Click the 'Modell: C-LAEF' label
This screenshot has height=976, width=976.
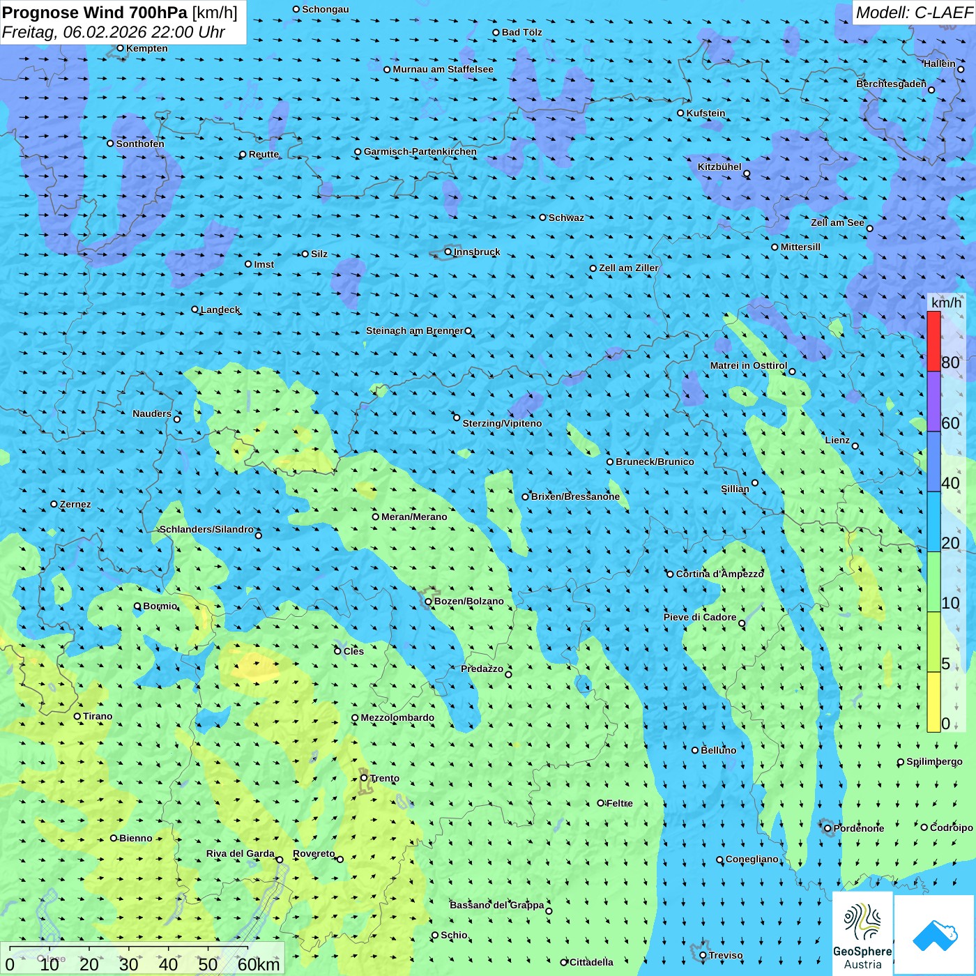click(914, 13)
